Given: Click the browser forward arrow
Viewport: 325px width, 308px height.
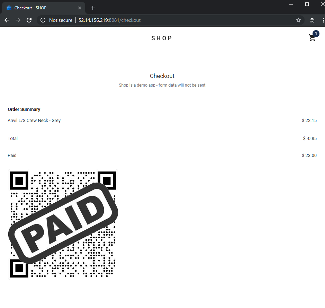Looking at the screenshot, I should pos(18,20).
